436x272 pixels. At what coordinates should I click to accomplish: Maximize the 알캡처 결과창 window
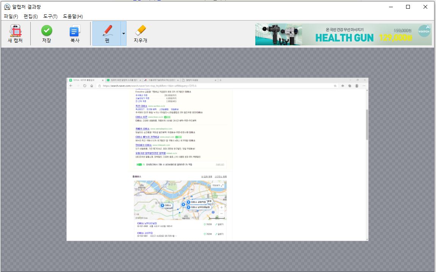pos(408,7)
